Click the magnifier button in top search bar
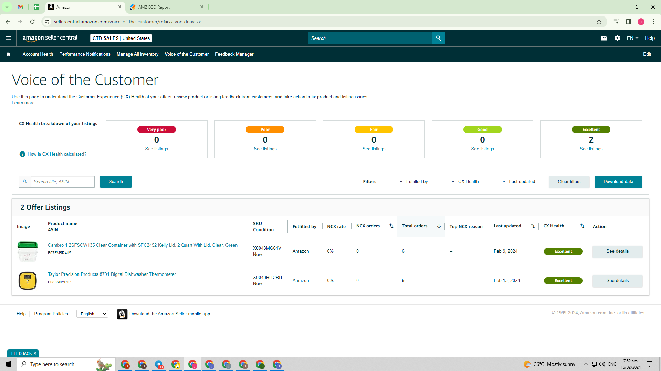 438,38
